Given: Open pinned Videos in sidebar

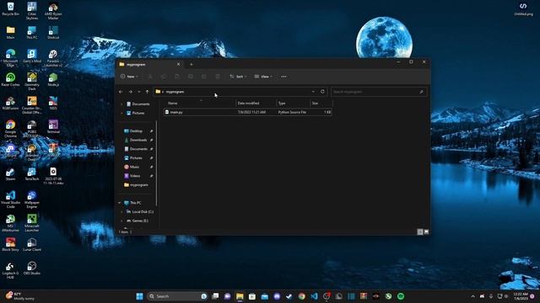Looking at the screenshot, I should (135, 176).
